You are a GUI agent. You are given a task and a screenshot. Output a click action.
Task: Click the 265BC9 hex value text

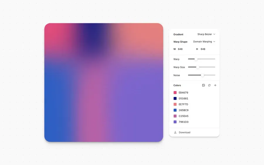(x=184, y=110)
